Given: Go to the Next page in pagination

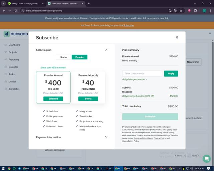Looking at the screenshot, I should pos(195,155).
